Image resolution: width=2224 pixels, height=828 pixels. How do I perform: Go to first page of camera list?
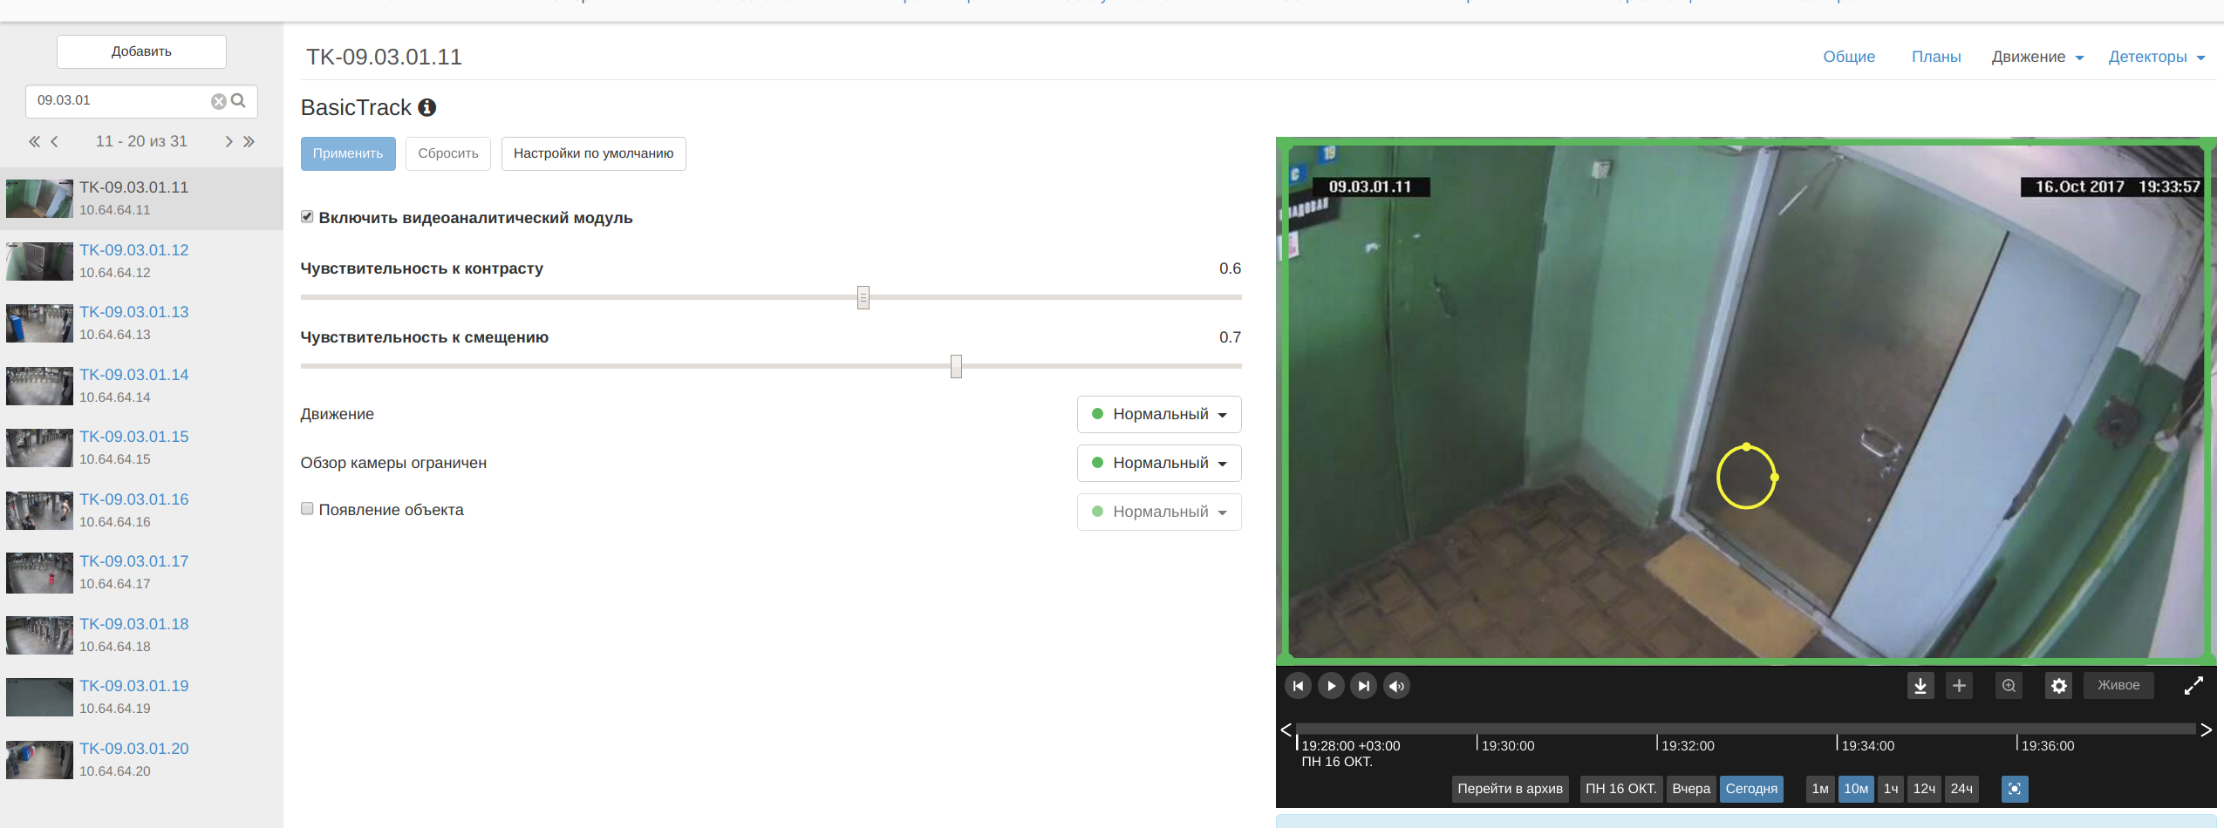(x=34, y=141)
